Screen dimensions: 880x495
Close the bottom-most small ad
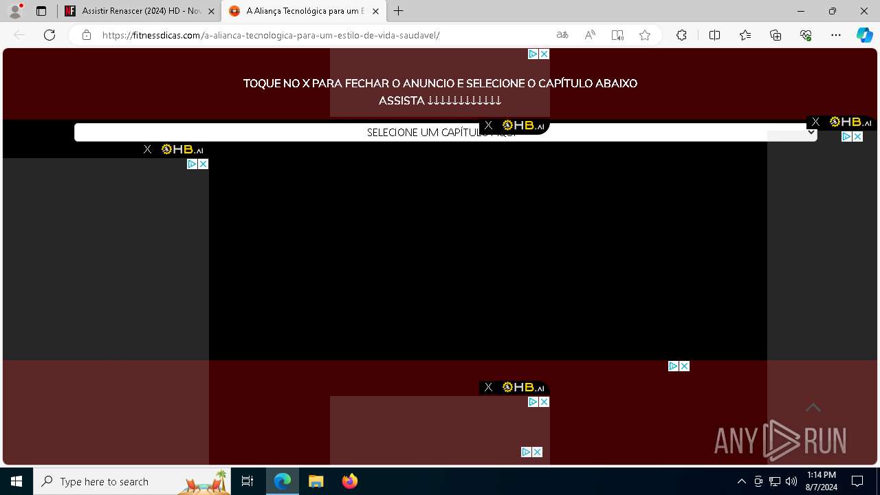[x=537, y=452]
